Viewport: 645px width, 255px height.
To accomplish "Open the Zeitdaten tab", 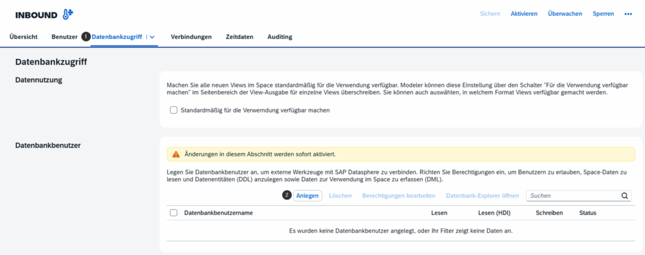I will 239,37.
